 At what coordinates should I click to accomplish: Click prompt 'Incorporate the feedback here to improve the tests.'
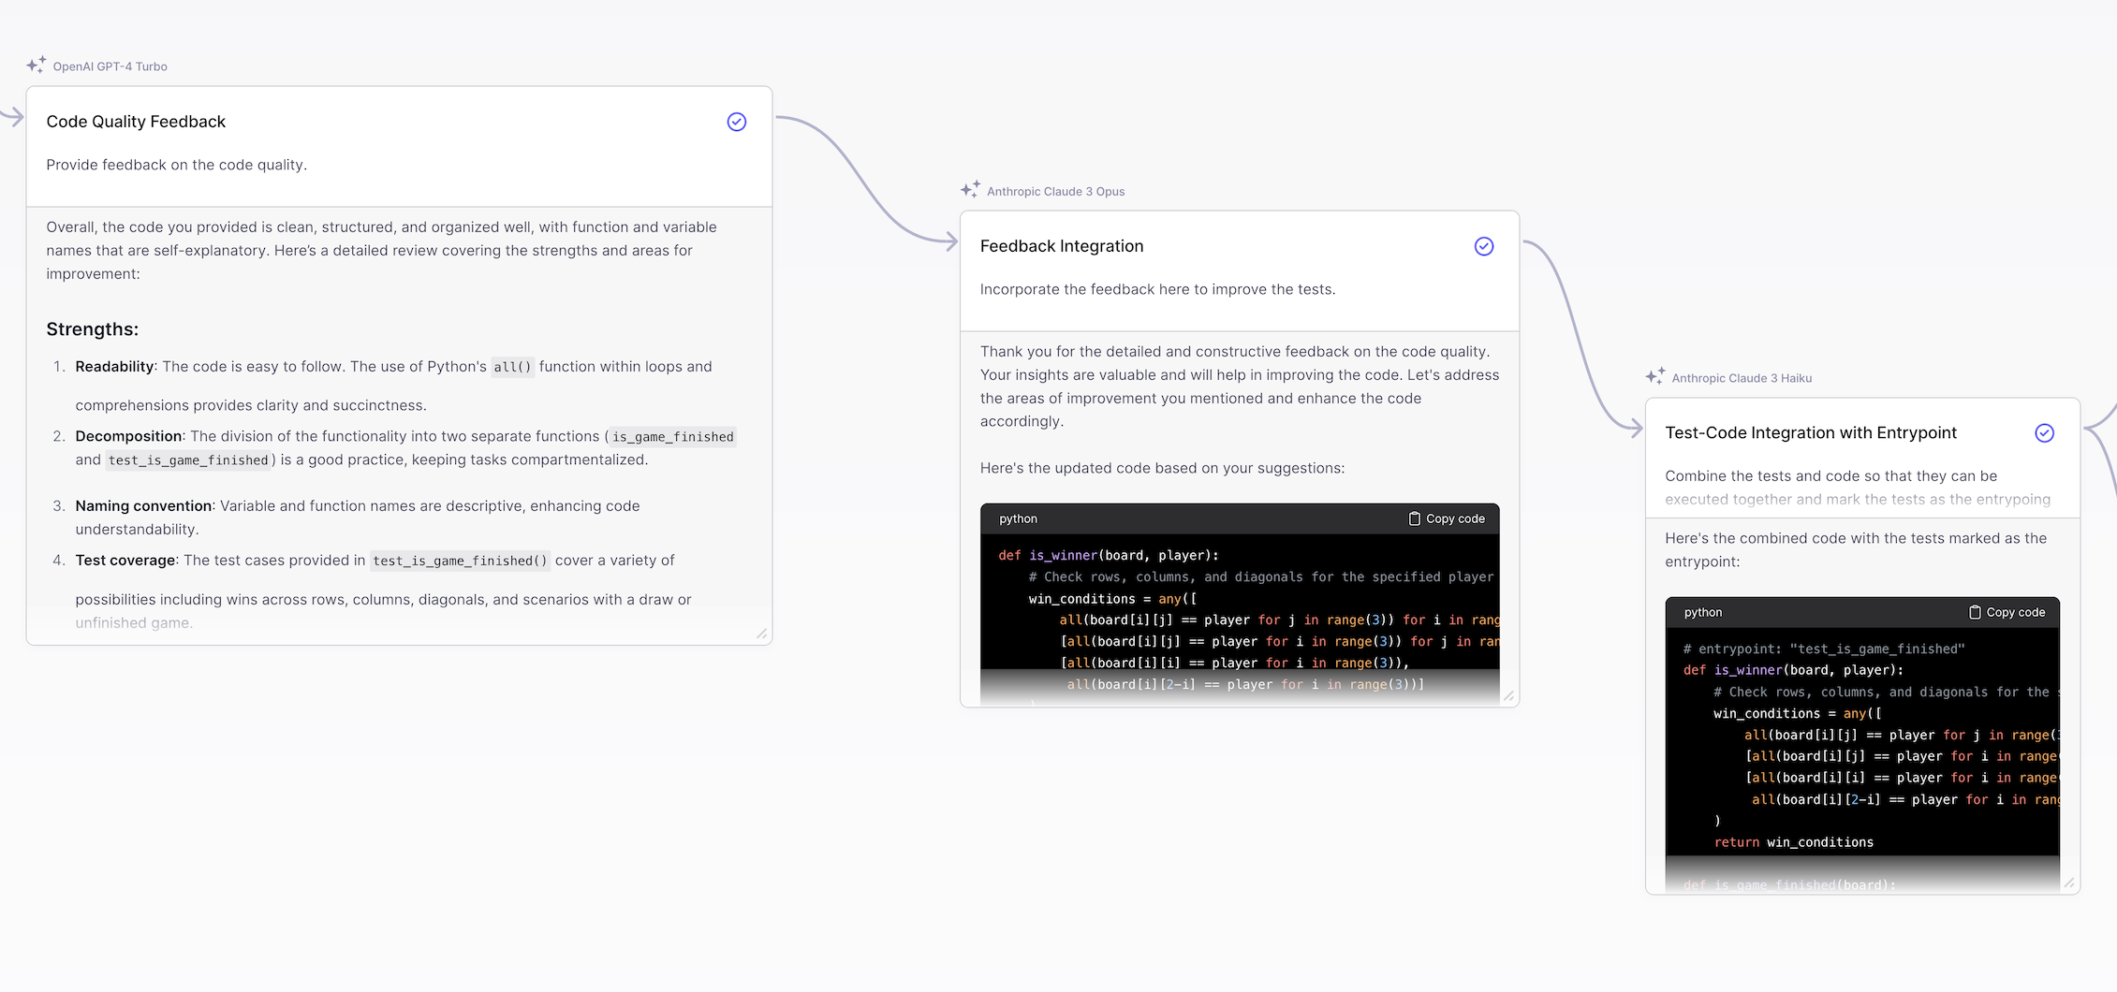(x=1157, y=289)
